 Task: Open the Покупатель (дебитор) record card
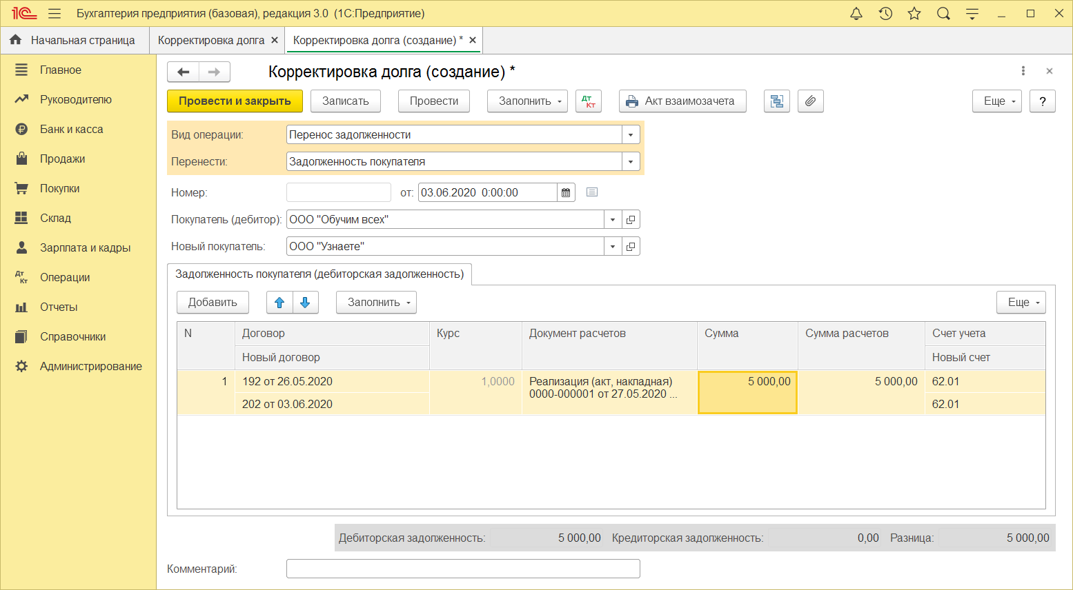pos(631,220)
